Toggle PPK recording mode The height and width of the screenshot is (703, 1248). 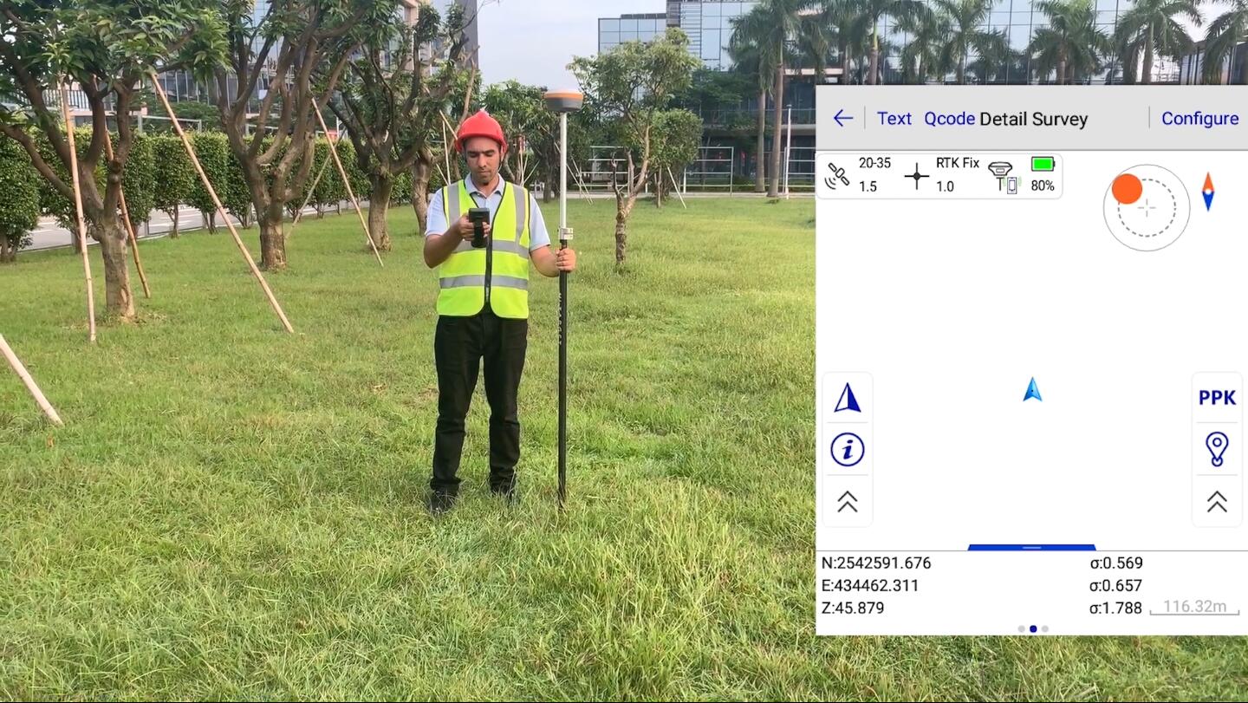tap(1217, 398)
